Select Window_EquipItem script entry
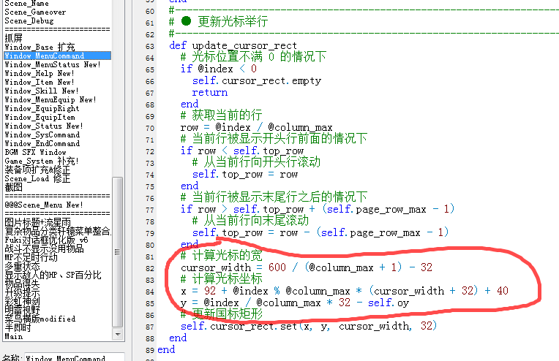The height and width of the screenshot is (361, 559). click(40, 117)
